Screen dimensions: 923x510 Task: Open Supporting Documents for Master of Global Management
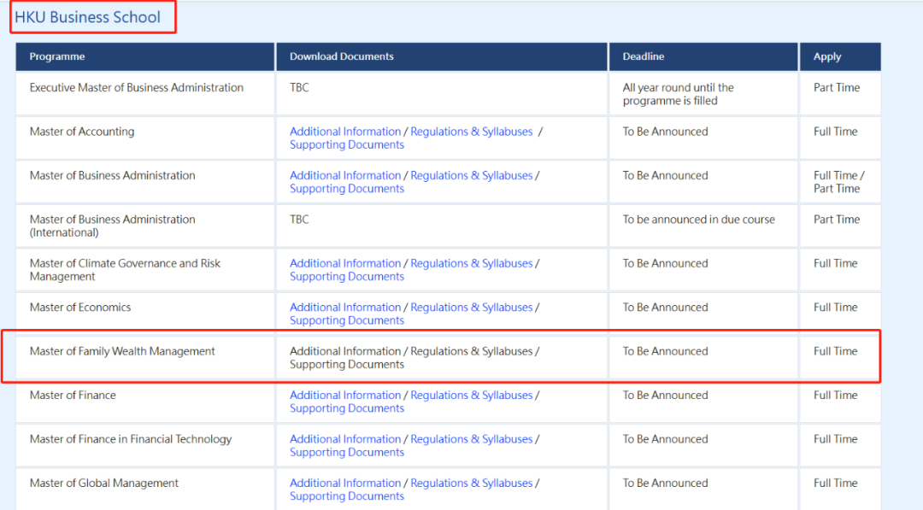pos(347,496)
